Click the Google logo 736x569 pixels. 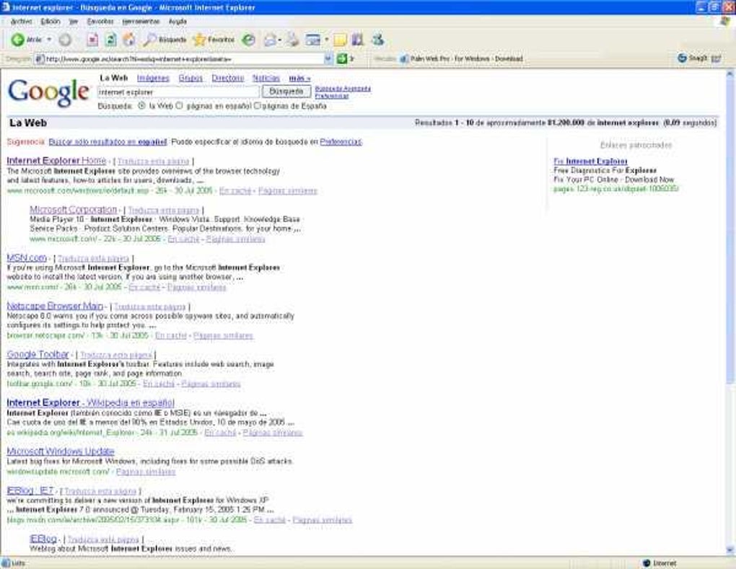click(48, 92)
